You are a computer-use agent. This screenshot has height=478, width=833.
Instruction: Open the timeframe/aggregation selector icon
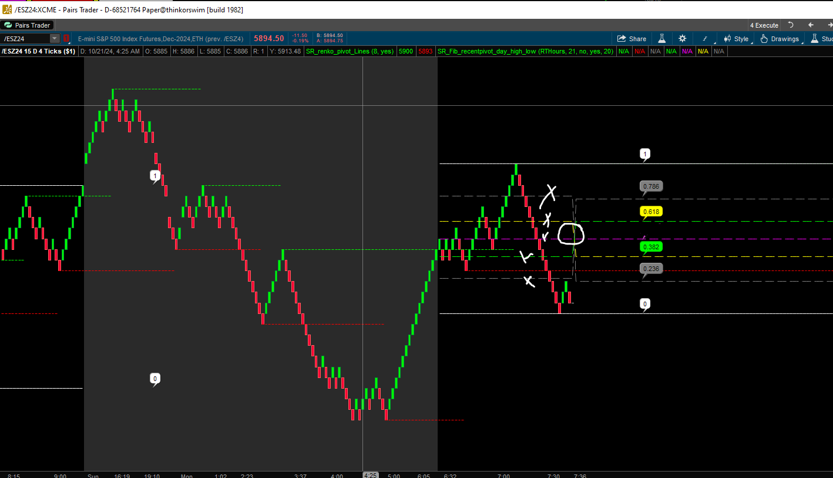click(705, 39)
